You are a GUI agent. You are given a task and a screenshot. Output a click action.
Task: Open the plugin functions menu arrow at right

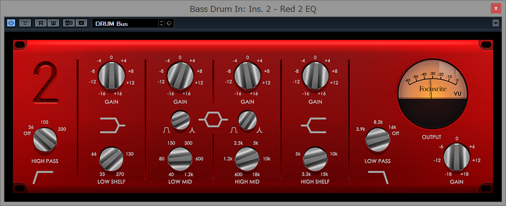495,23
